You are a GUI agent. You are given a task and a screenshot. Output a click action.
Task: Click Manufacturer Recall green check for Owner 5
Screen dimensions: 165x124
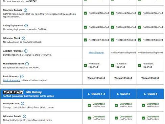coord(113,65)
